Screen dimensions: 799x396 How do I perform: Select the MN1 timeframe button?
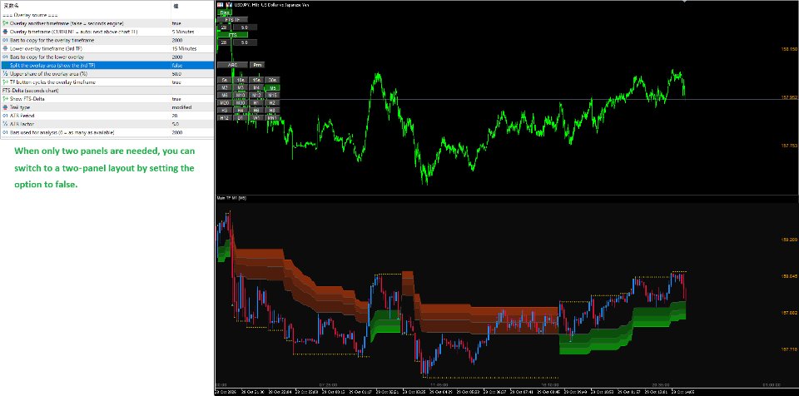[x=272, y=118]
